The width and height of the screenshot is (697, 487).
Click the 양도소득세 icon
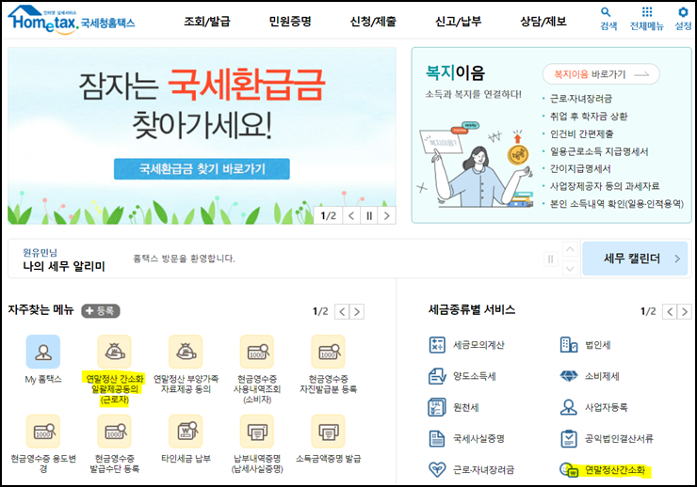pyautogui.click(x=437, y=376)
